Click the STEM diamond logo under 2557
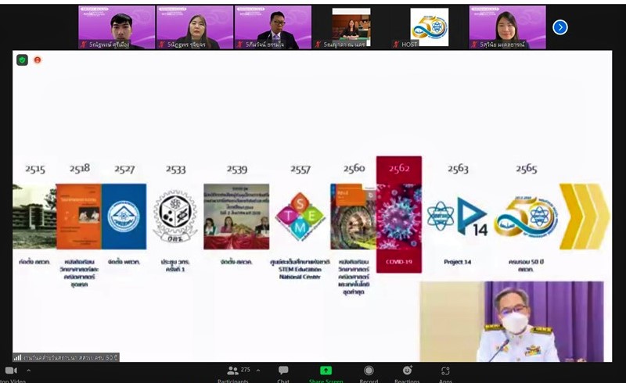626x383 pixels. point(300,217)
